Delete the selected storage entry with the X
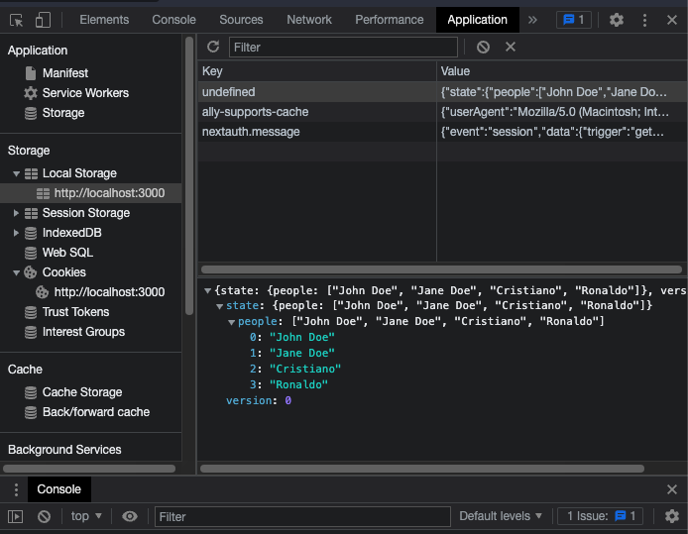This screenshot has height=534, width=688. 511,47
